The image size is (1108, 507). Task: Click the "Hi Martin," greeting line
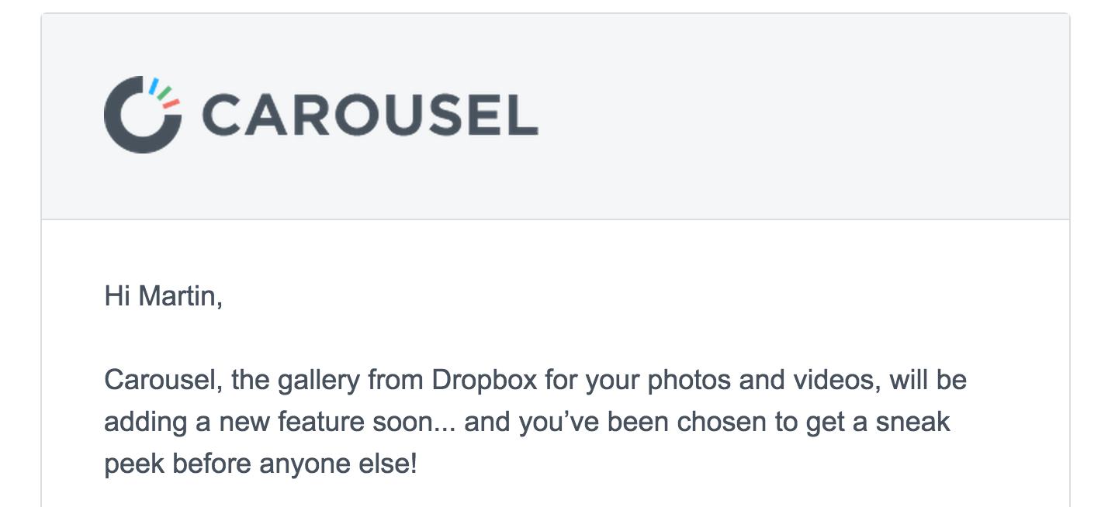point(164,297)
